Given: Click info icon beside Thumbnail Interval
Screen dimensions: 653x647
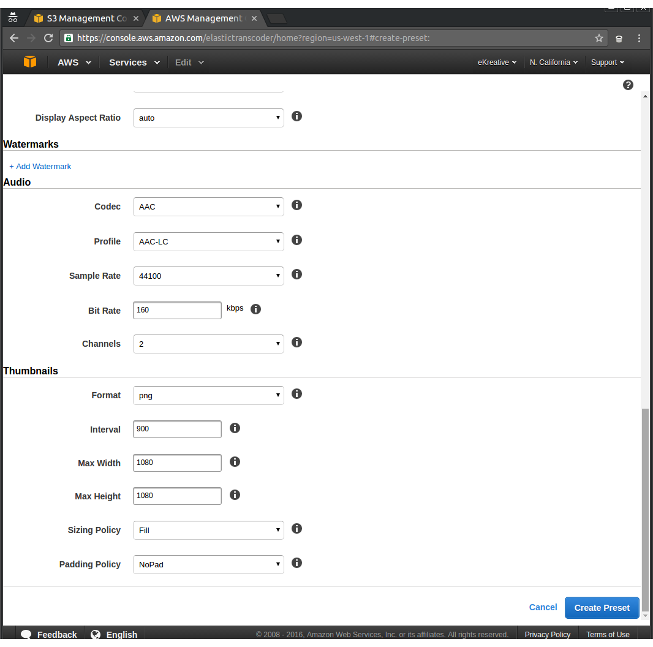Looking at the screenshot, I should click(235, 428).
